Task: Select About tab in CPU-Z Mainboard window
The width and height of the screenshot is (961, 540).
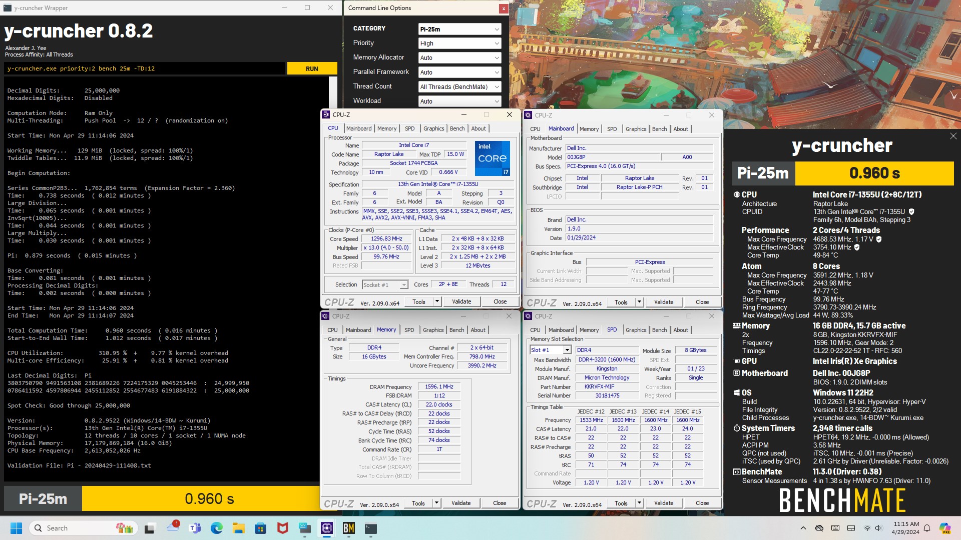Action: tap(681, 129)
